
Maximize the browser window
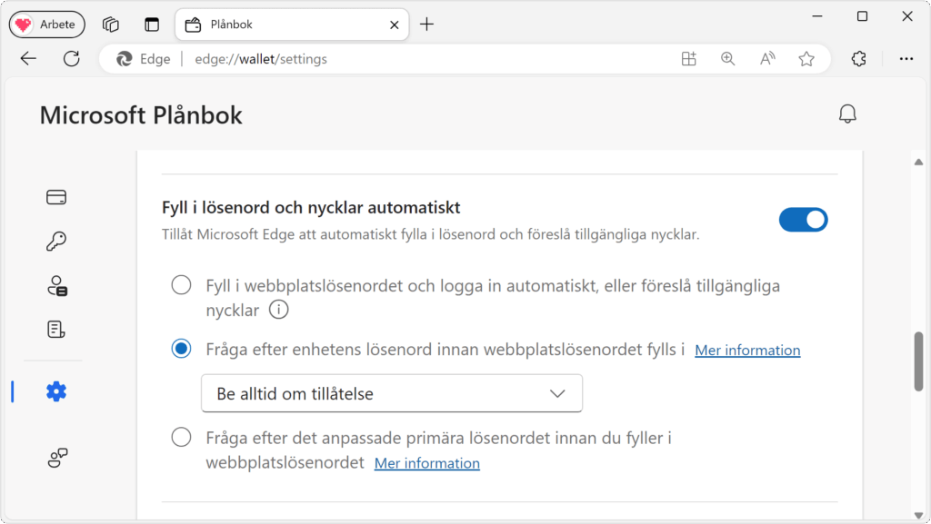[862, 16]
